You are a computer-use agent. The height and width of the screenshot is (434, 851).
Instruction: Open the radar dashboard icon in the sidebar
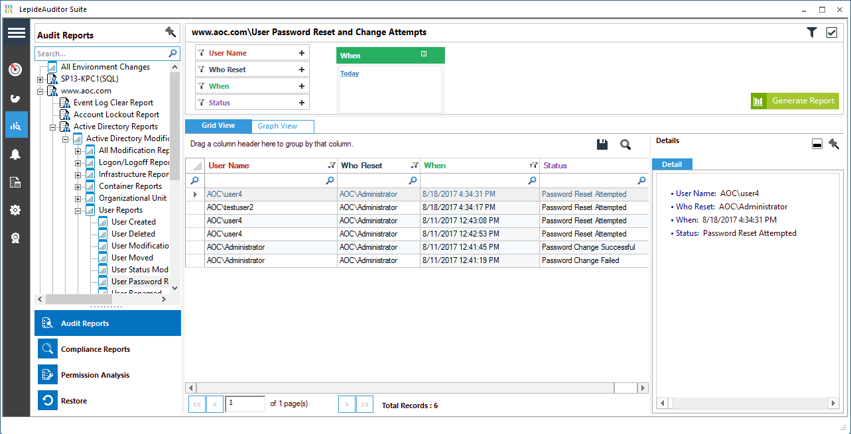(16, 70)
